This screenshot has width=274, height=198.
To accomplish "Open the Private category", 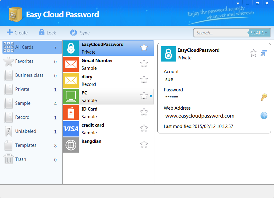I will pos(32,89).
